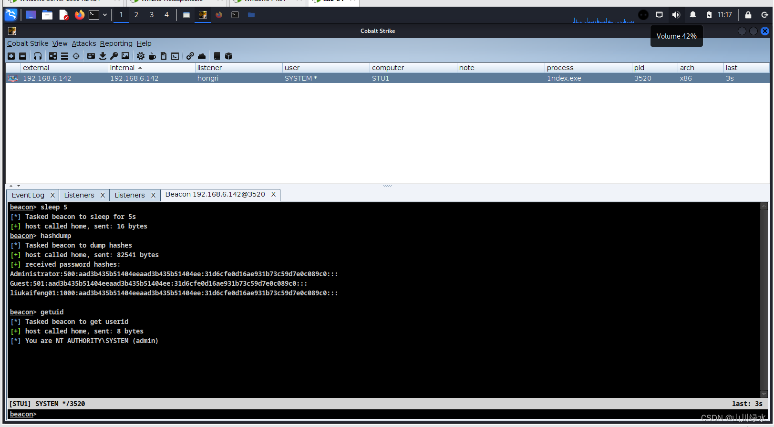This screenshot has height=427, width=774.
Task: Open the credentials viewer icon
Action: pos(91,56)
